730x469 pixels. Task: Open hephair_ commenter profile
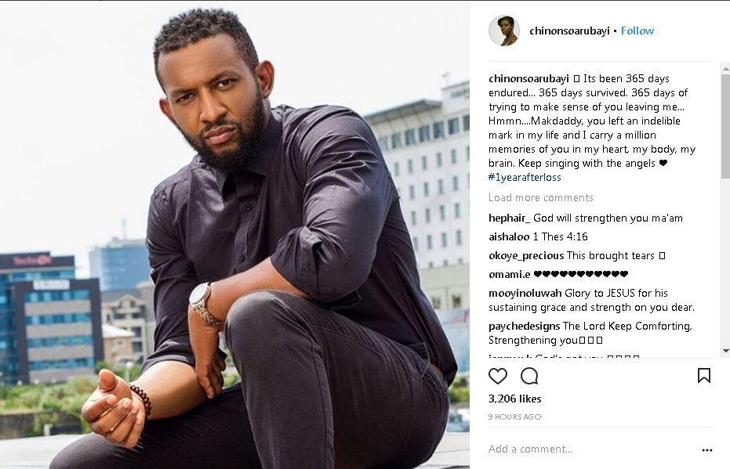(x=509, y=218)
